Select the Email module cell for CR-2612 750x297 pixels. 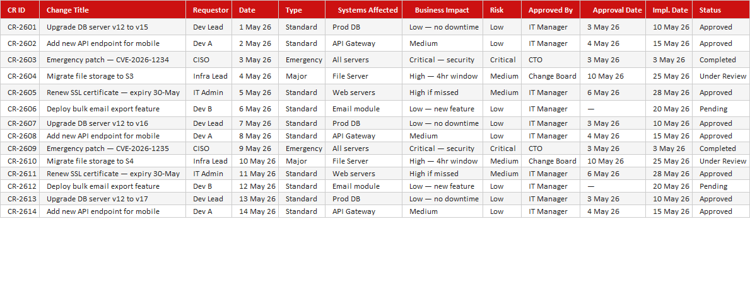363,186
